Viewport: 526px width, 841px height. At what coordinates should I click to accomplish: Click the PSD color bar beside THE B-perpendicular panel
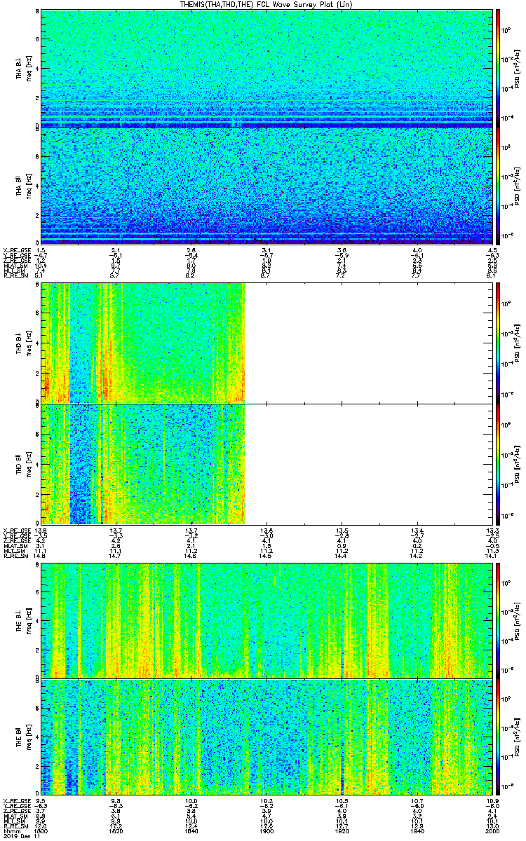point(498,620)
